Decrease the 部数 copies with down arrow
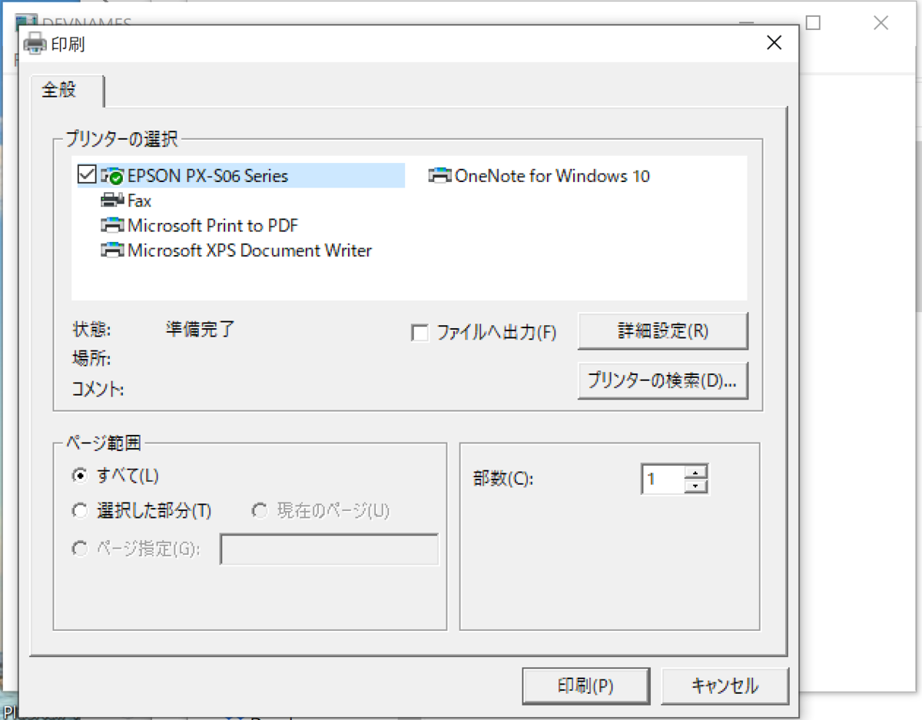 (695, 486)
